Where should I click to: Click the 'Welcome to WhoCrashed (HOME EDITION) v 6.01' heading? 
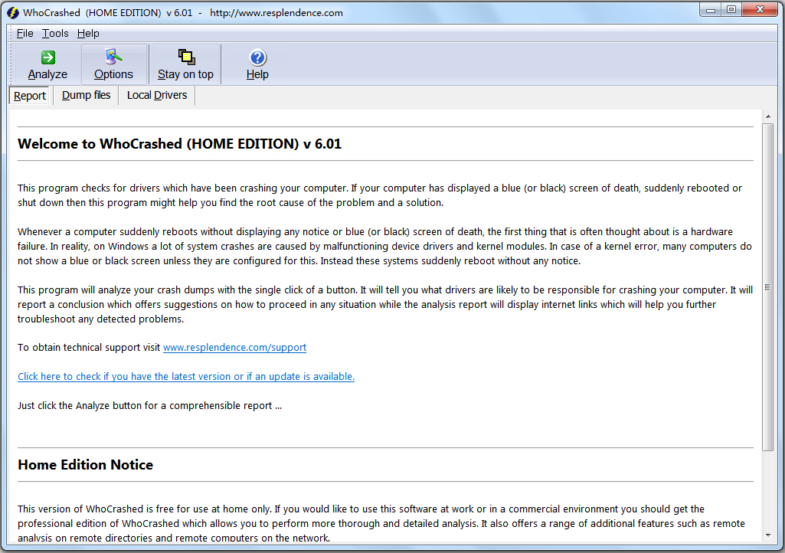pos(180,144)
